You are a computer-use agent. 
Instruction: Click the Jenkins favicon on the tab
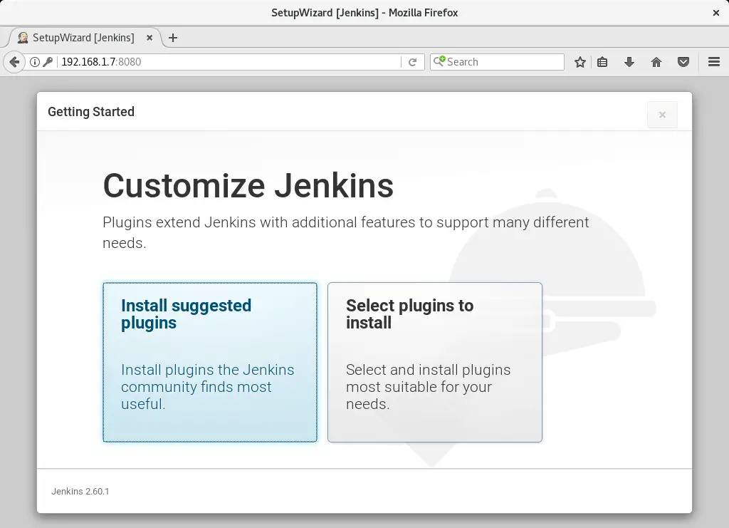[23, 38]
